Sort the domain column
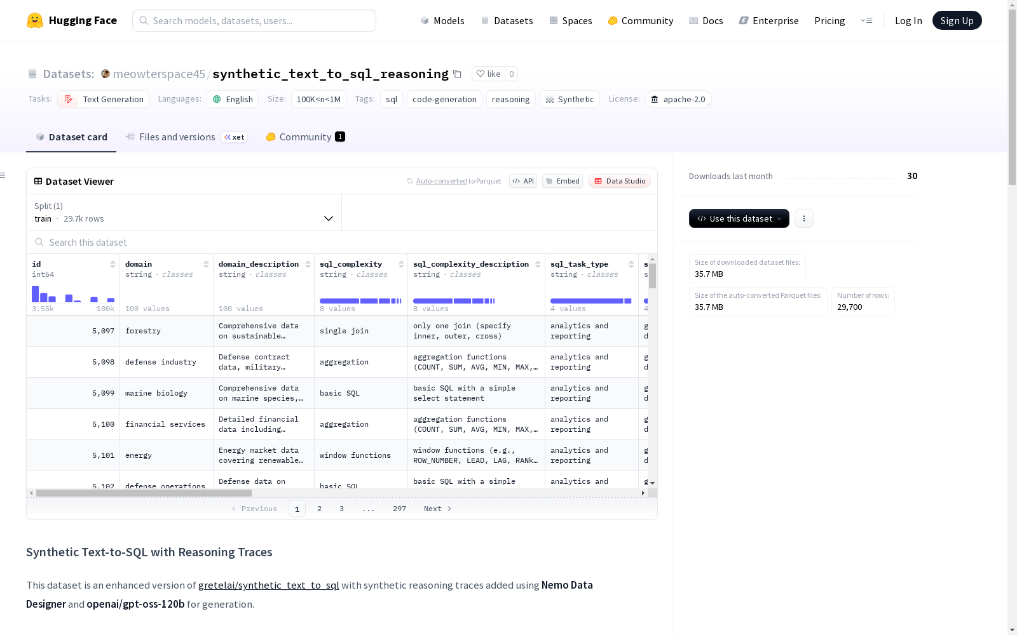 click(206, 264)
